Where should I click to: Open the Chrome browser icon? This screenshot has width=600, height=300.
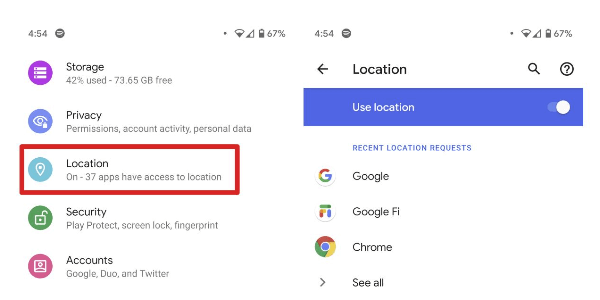(x=325, y=247)
